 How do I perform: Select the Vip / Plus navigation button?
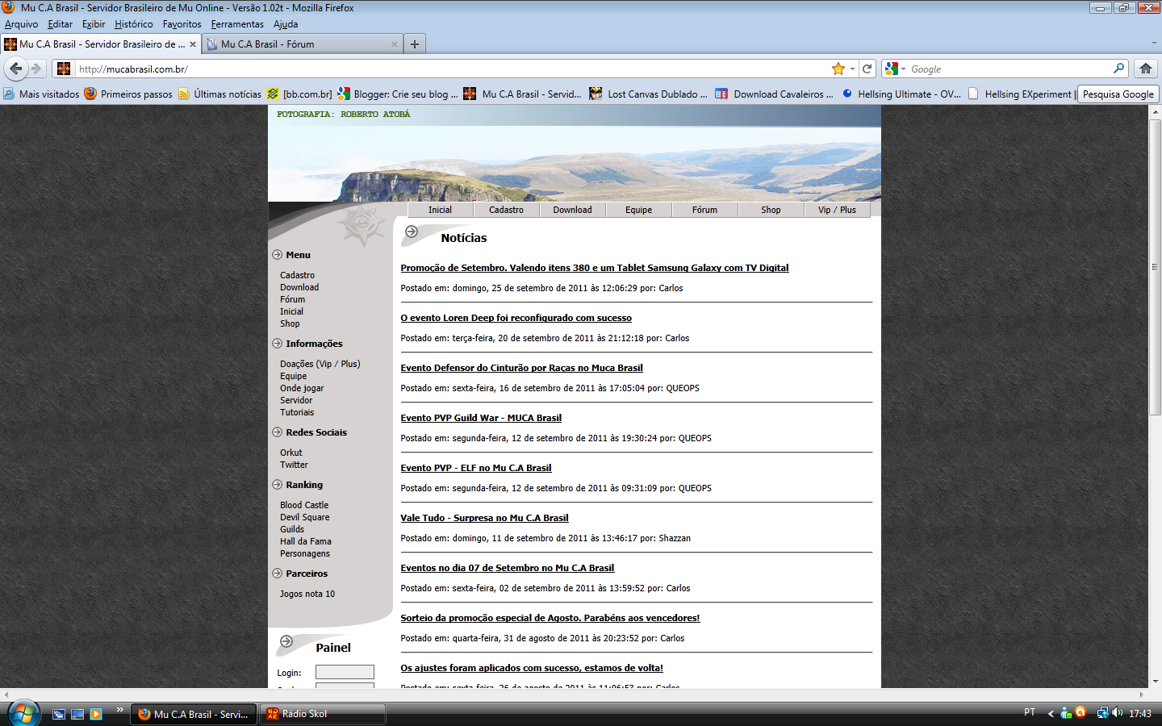pos(837,210)
